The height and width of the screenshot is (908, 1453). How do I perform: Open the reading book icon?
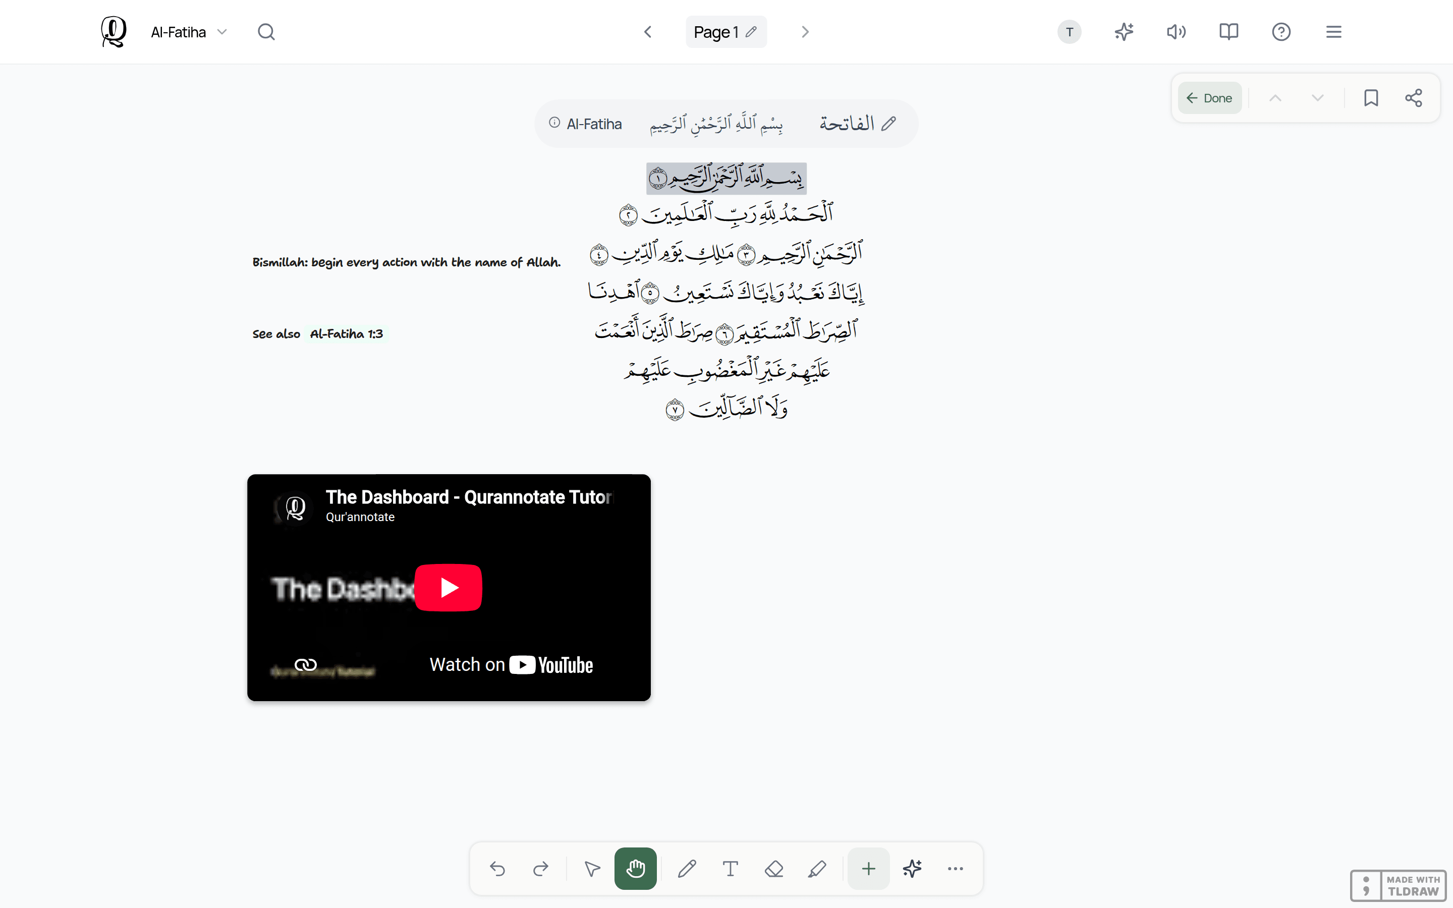pos(1228,32)
